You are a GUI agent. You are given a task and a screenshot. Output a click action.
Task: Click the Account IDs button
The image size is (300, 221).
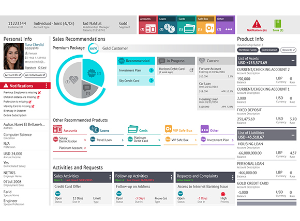pos(13,75)
